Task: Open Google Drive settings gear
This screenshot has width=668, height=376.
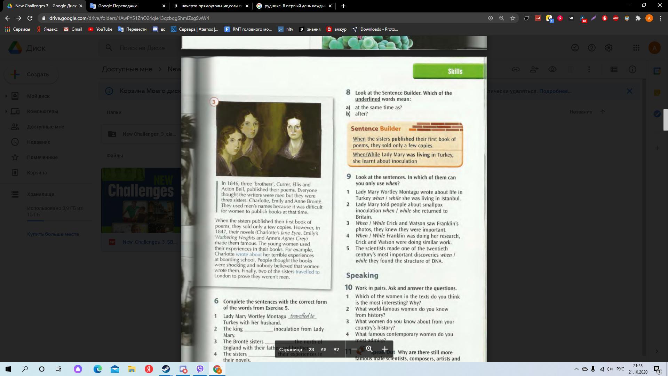Action: [x=609, y=48]
